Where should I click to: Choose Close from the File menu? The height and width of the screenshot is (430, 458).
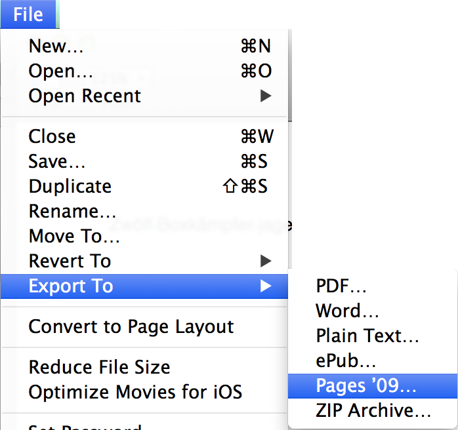pos(52,136)
